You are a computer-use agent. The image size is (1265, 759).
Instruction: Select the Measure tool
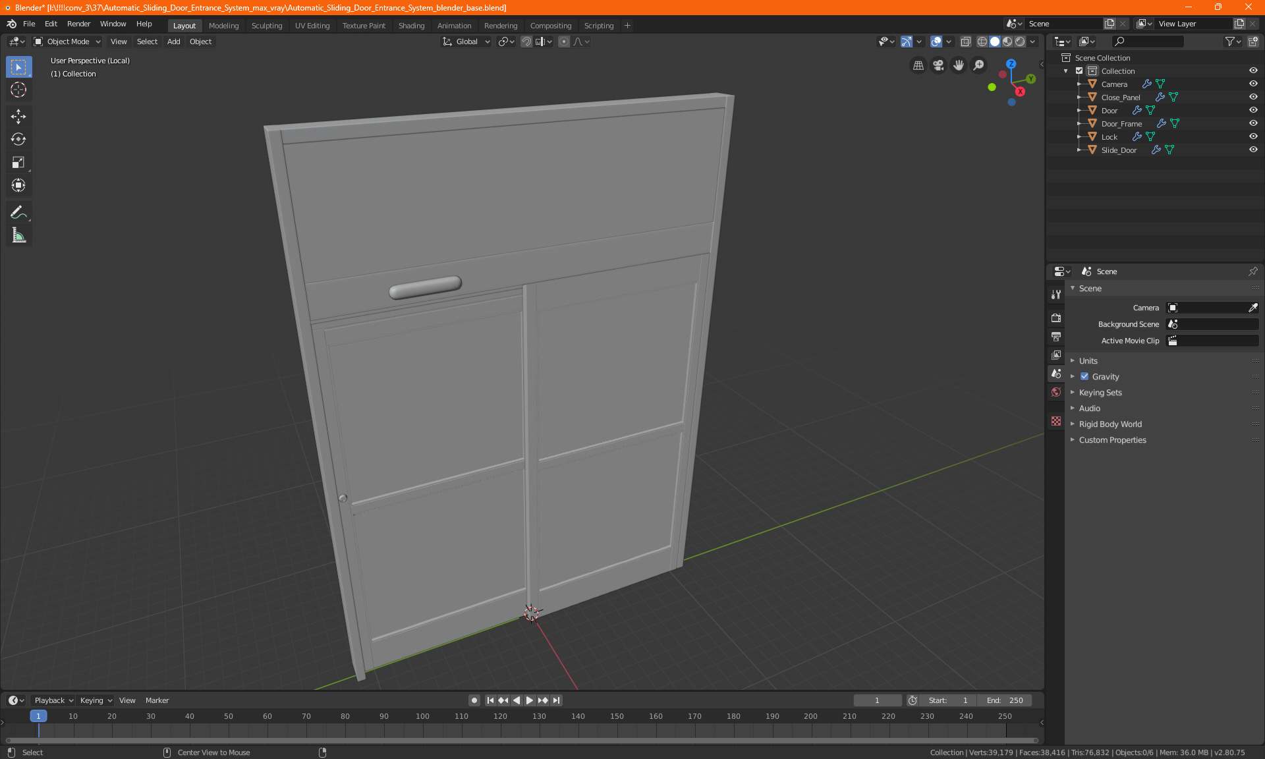[x=18, y=235]
